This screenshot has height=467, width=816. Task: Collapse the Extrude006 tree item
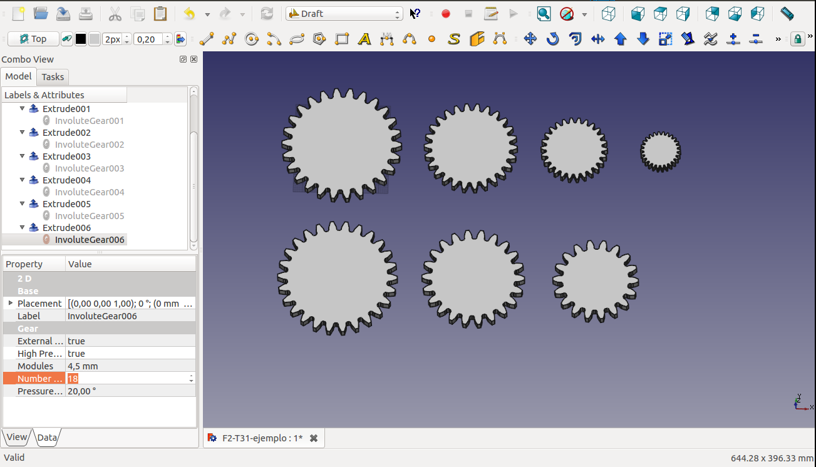pos(23,228)
